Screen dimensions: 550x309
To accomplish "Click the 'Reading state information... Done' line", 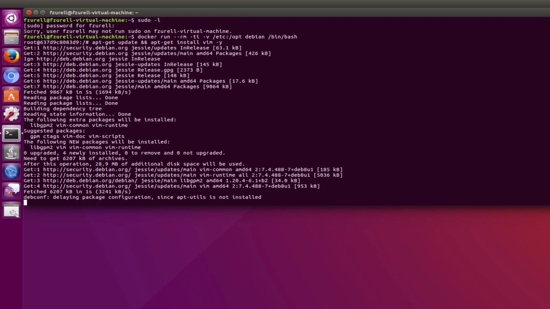I will pyautogui.click(x=77, y=114).
